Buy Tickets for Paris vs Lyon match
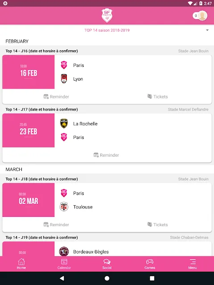 click(x=157, y=97)
